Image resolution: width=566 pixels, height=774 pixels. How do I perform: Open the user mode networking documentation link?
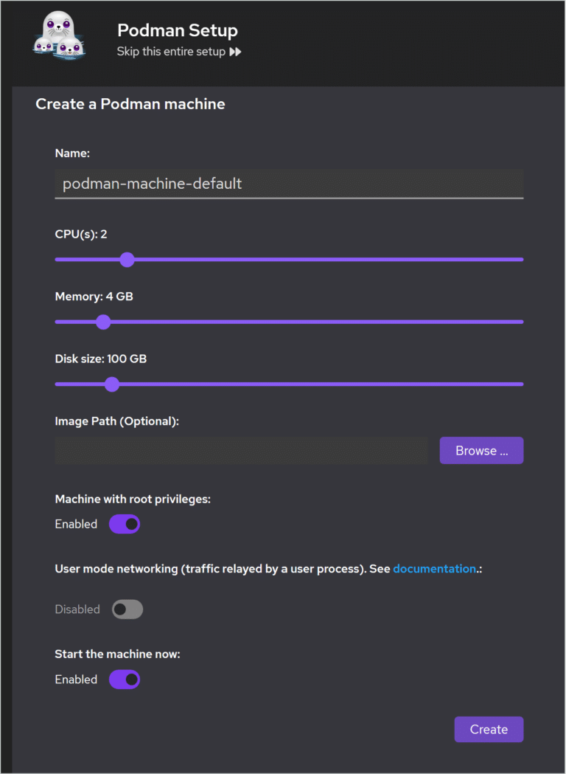click(434, 569)
